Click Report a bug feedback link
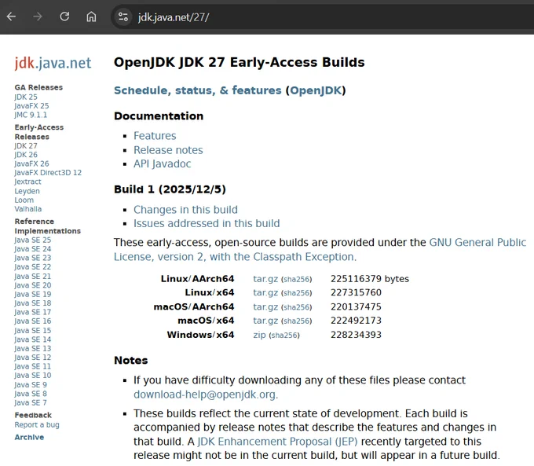 37,425
